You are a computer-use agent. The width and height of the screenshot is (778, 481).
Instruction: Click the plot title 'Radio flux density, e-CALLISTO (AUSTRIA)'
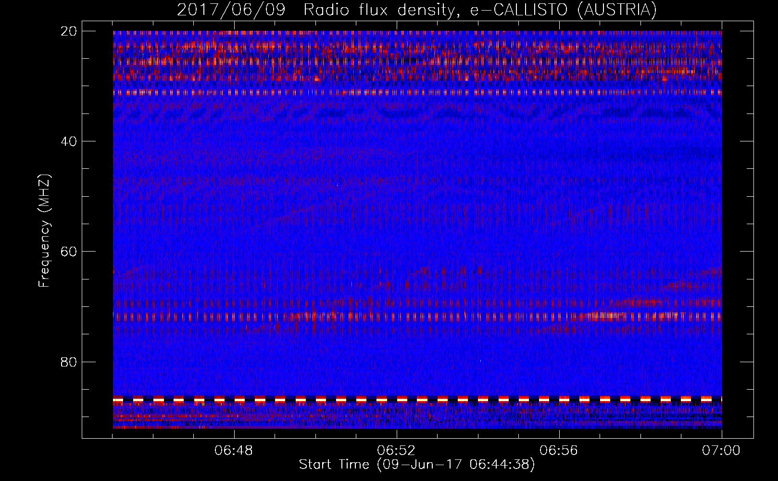tap(480, 10)
